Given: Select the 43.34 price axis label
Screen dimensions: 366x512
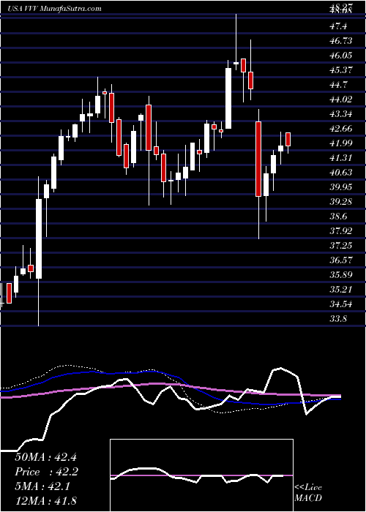Looking at the screenshot, I should (x=342, y=114).
